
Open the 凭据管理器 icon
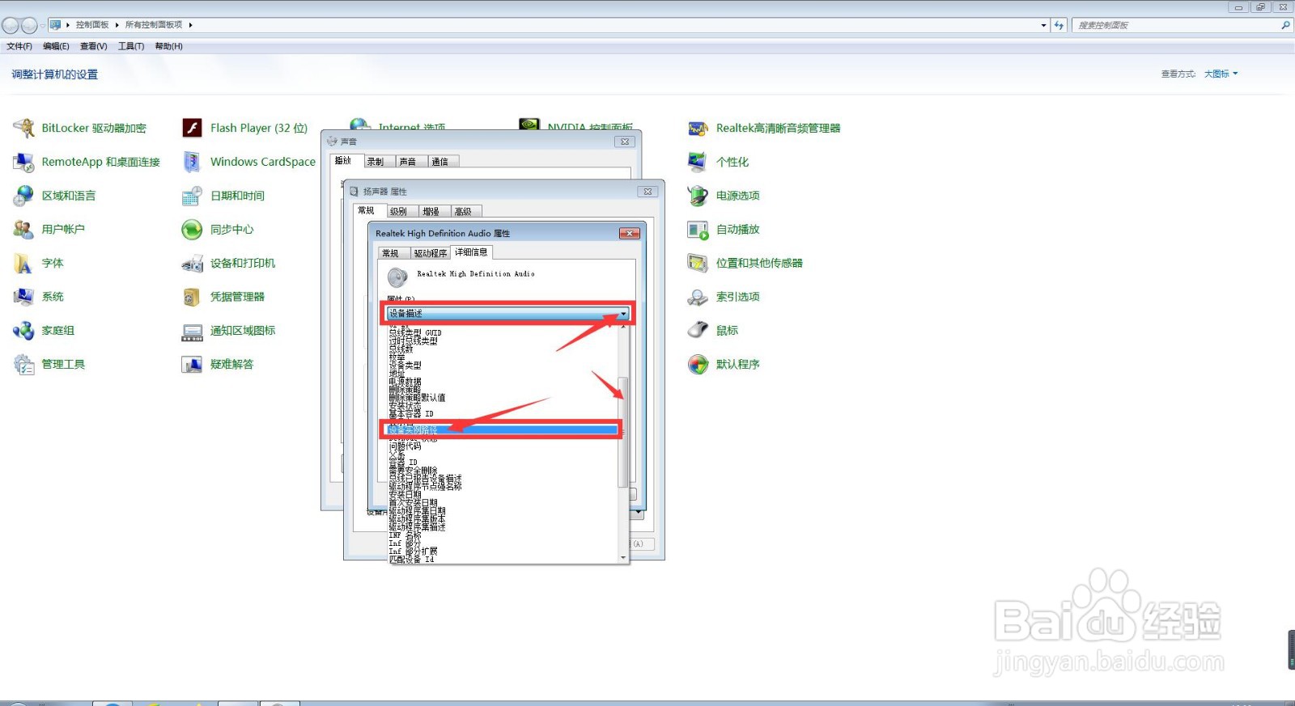192,297
